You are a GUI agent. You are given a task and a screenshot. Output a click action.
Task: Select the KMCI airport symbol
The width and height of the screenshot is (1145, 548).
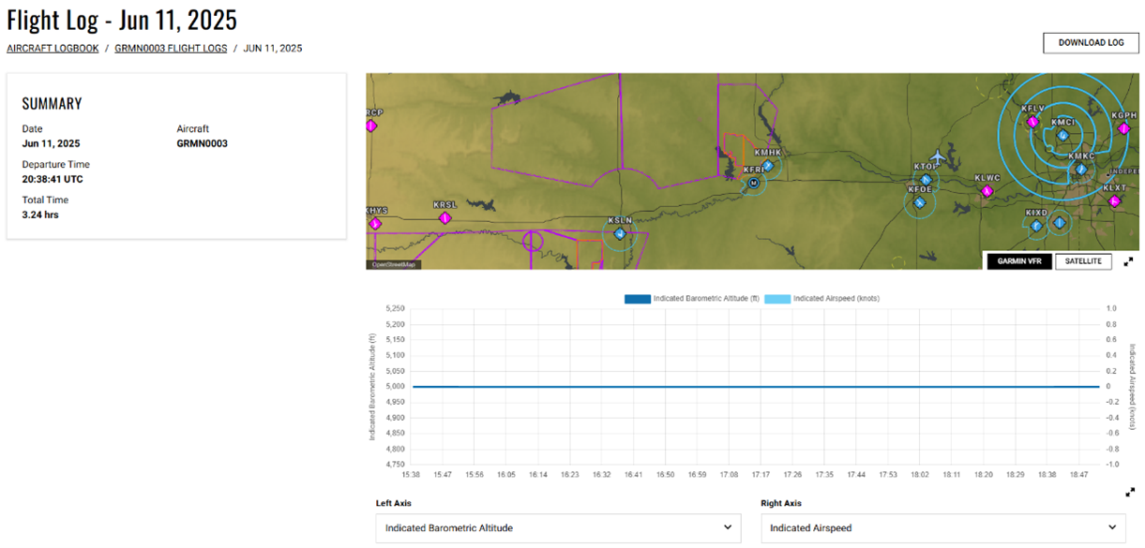coord(1062,135)
